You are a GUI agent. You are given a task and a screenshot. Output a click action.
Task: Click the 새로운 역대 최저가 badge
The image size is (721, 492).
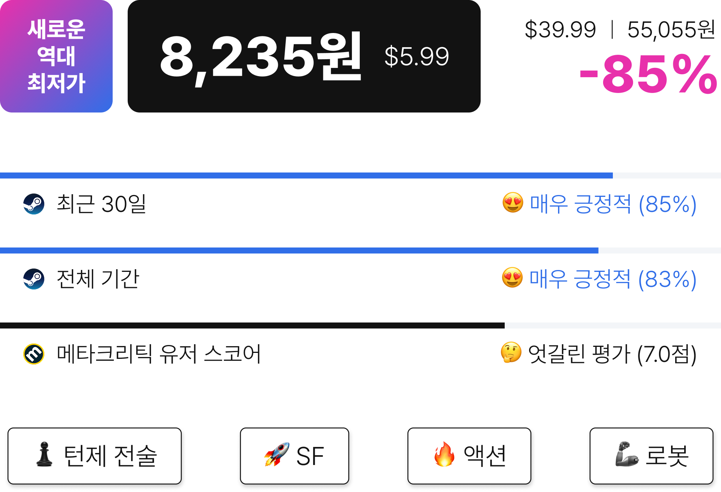click(56, 56)
